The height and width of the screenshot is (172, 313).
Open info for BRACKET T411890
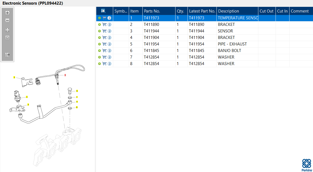click(109, 25)
